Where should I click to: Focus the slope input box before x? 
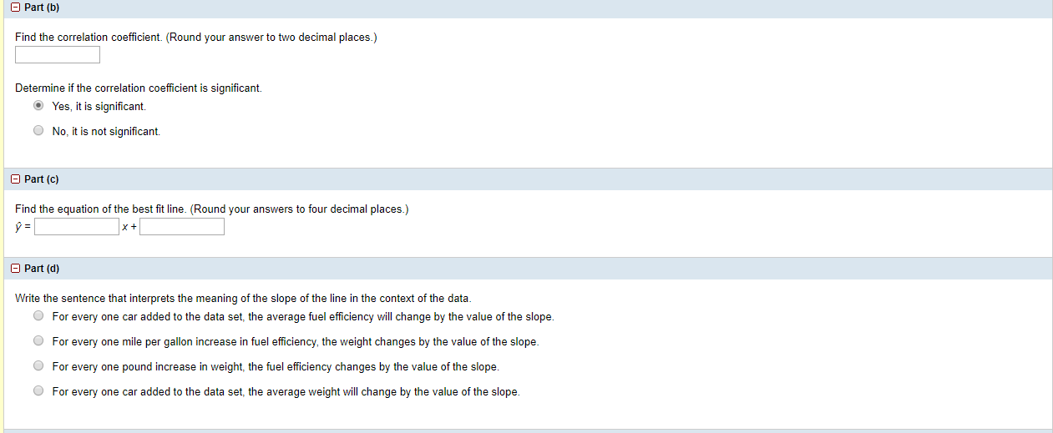point(77,227)
